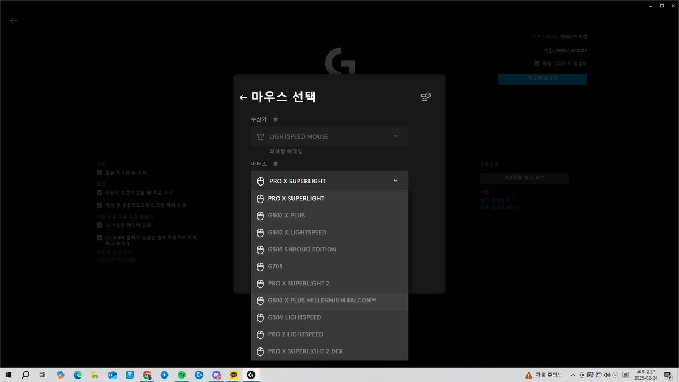
Task: Select G303 SHROUD EDITION mouse
Action: coord(329,250)
